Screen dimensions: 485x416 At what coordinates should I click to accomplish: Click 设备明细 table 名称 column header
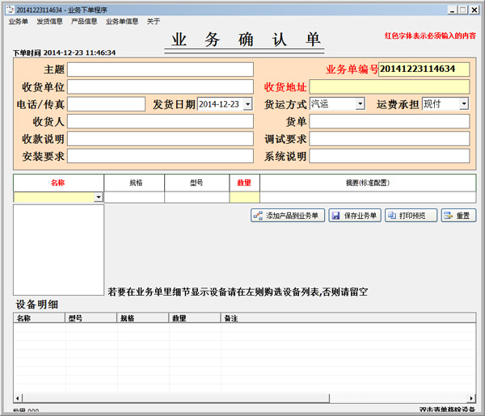coord(39,318)
